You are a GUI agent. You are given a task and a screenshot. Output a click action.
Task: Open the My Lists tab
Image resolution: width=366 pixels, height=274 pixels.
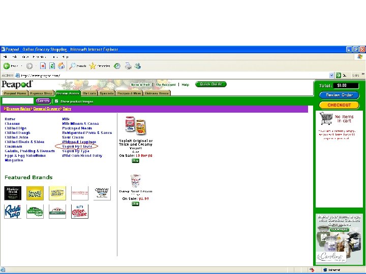(x=89, y=93)
